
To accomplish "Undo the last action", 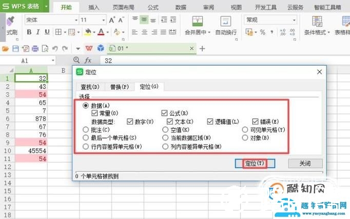I will (55, 48).
